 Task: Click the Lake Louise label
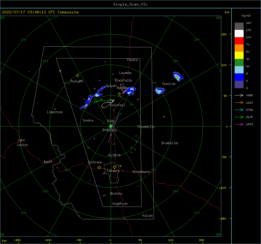[22, 142]
